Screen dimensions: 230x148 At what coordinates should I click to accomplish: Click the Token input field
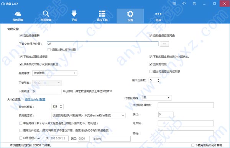click(116, 138)
